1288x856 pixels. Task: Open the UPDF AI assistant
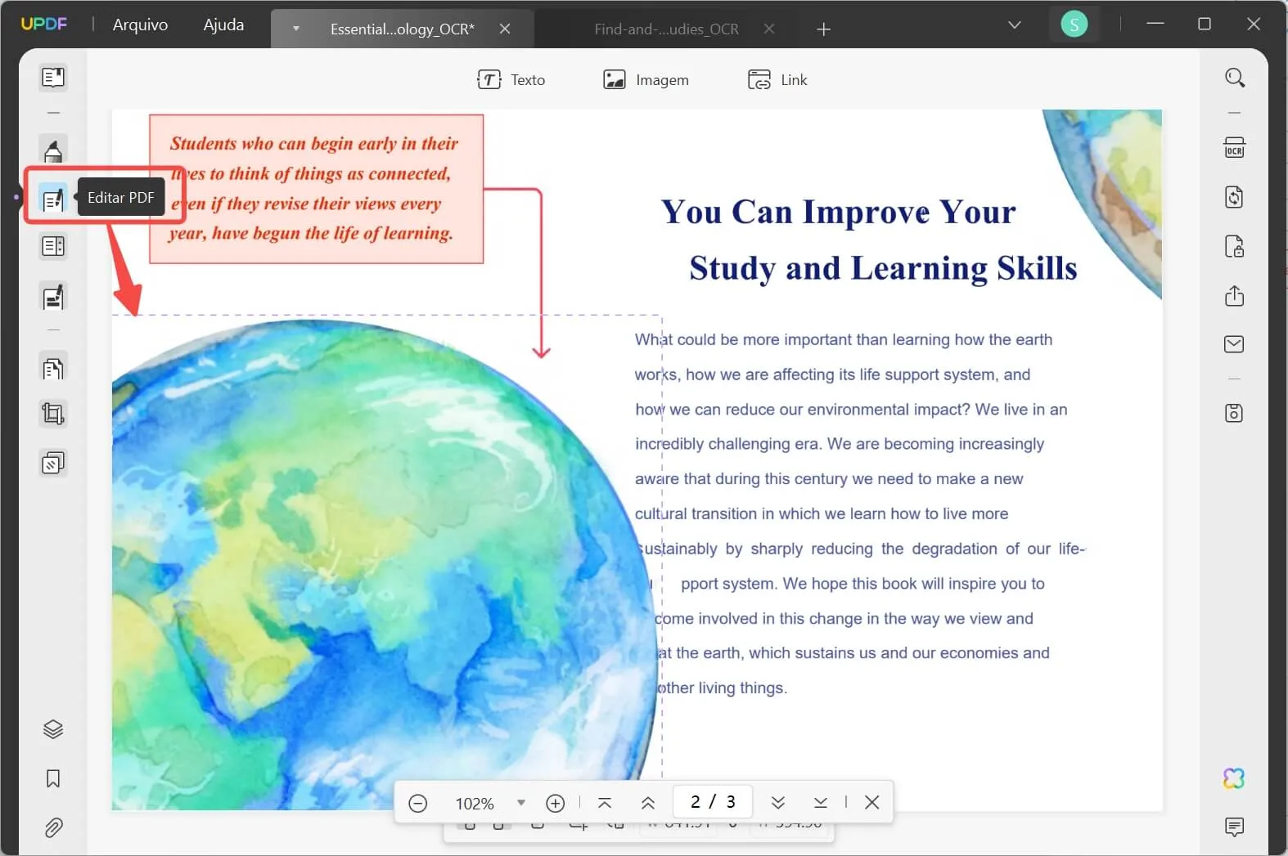(x=1235, y=778)
